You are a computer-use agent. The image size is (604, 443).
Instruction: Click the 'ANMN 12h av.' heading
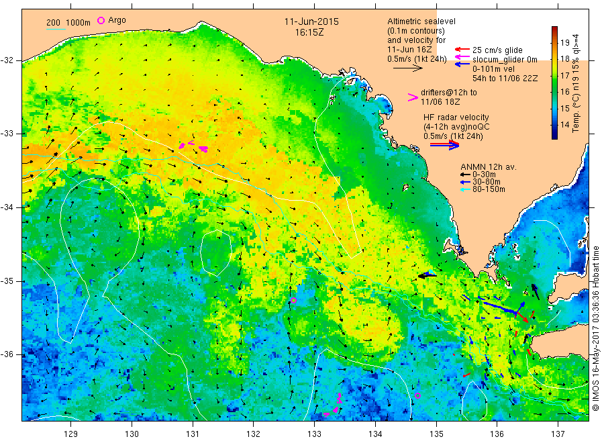coord(489,167)
